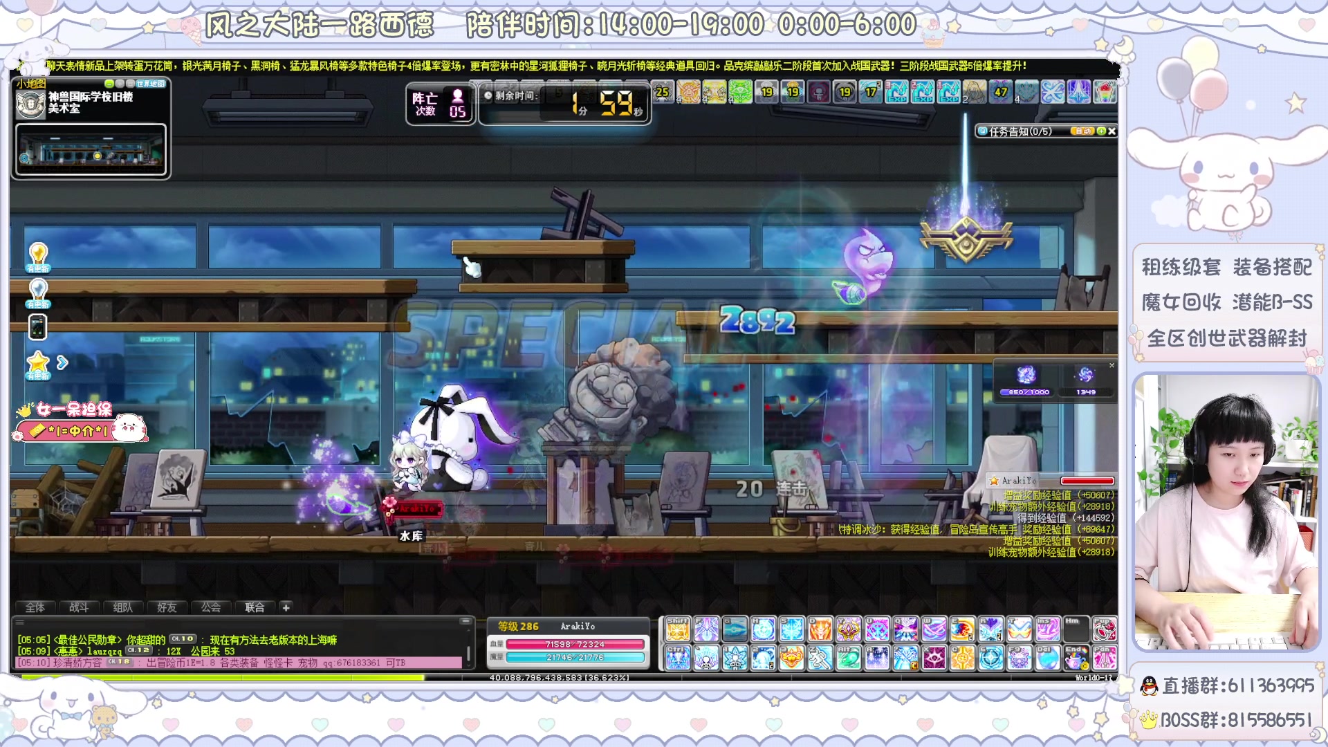This screenshot has height=747, width=1328.
Task: Expand the arrow beside the star icon
Action: [62, 362]
